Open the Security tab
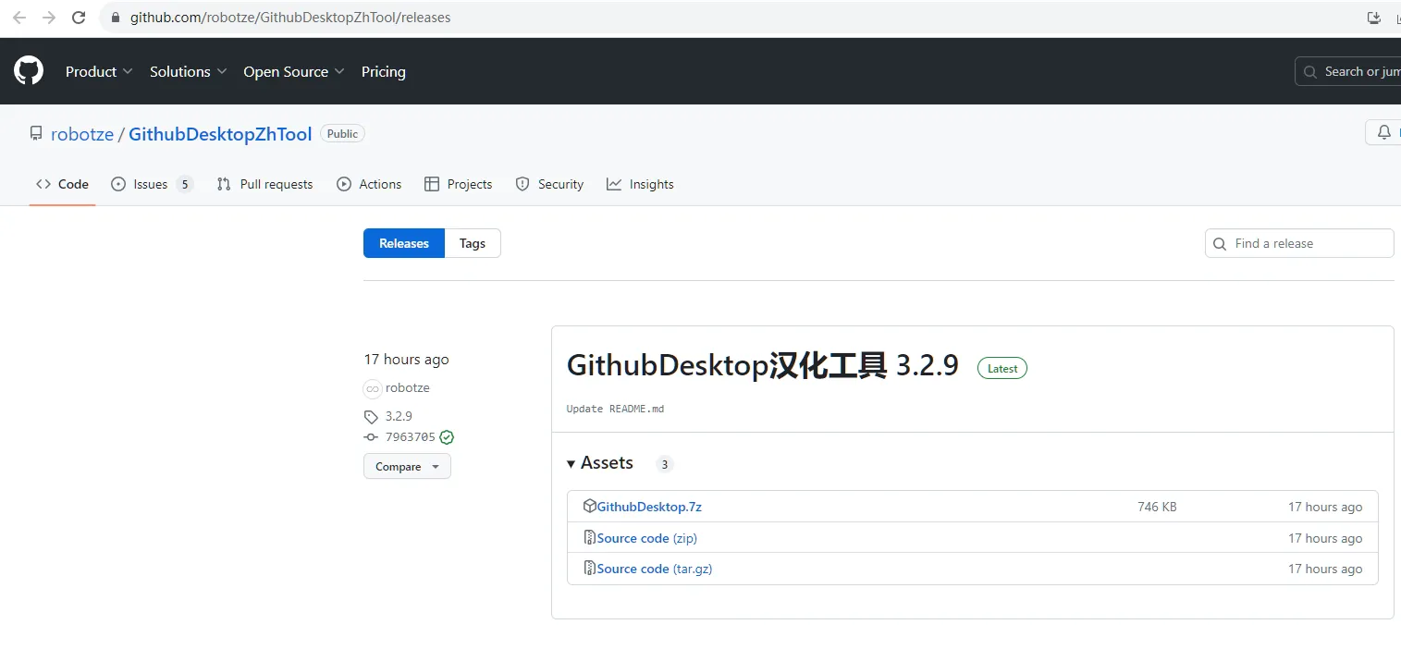 [x=549, y=184]
